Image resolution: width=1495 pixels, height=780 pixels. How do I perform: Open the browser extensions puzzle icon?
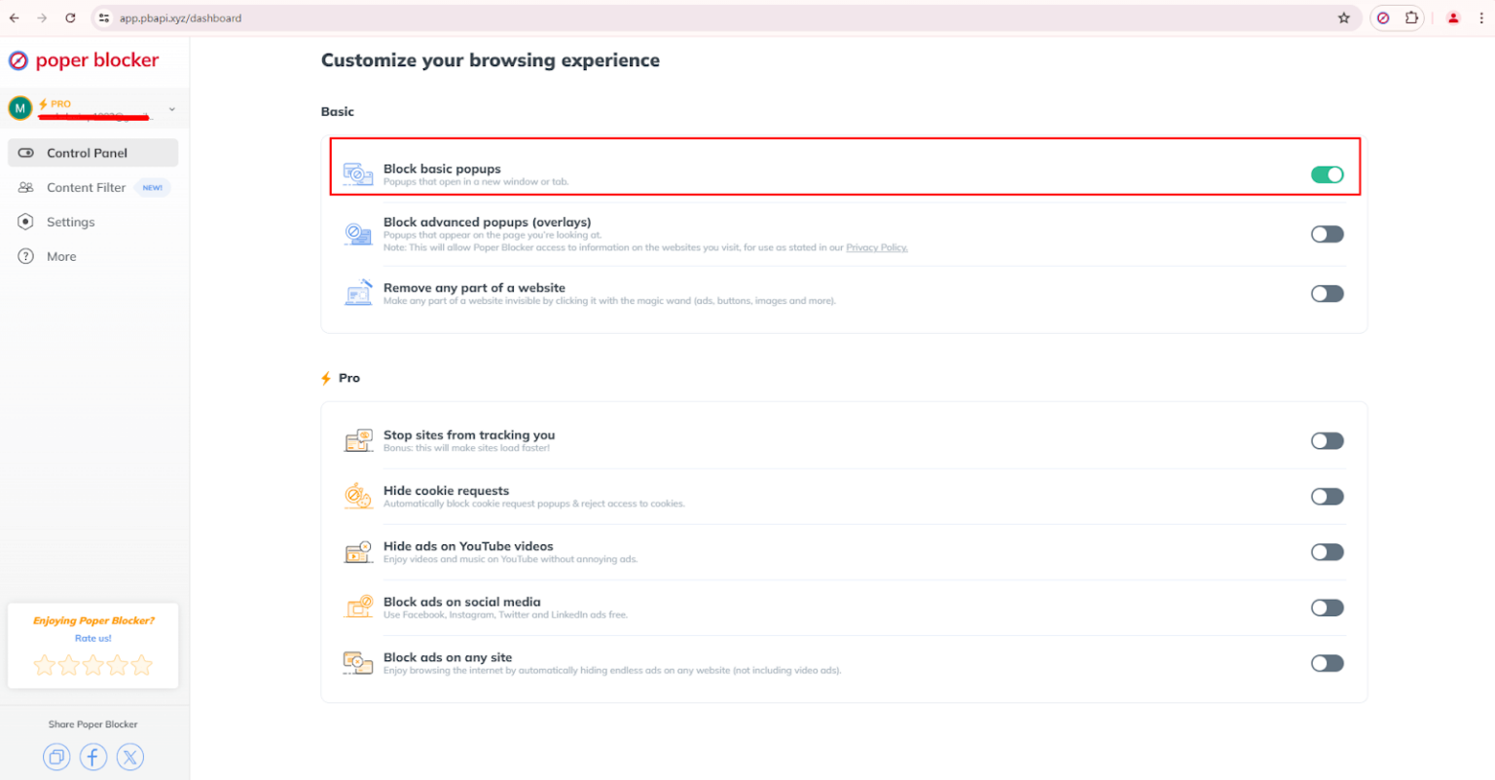[1411, 18]
